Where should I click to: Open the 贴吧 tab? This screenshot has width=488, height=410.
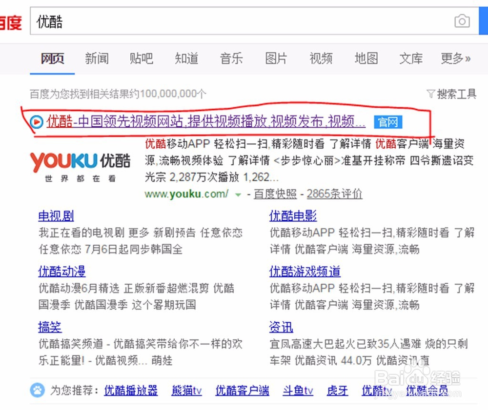(142, 58)
